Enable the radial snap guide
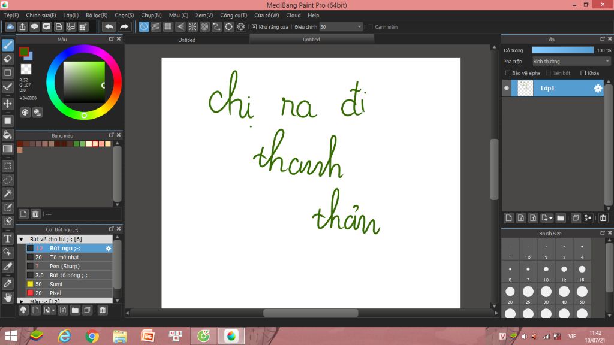 [192, 26]
